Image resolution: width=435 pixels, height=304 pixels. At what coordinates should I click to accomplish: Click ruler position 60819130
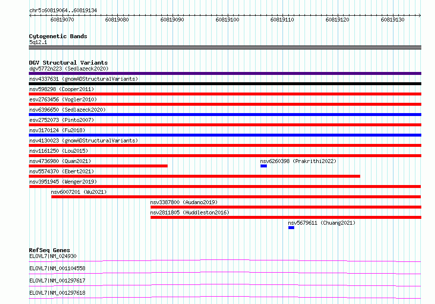pyautogui.click(x=392, y=20)
